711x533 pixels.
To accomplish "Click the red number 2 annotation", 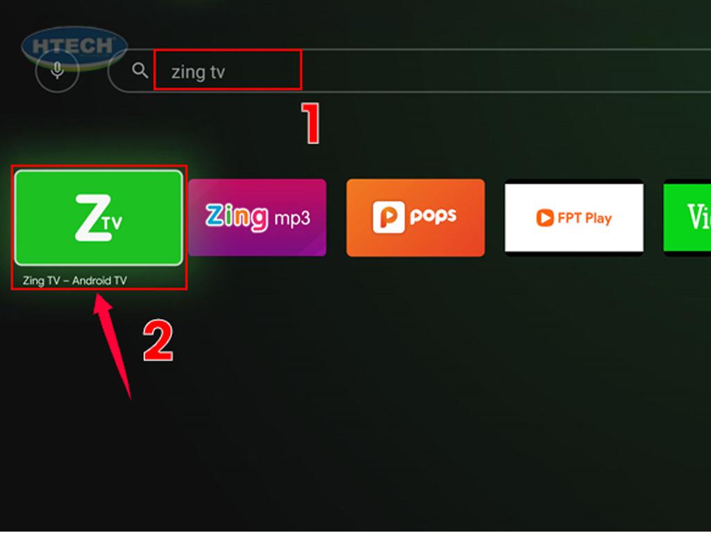I will [158, 341].
